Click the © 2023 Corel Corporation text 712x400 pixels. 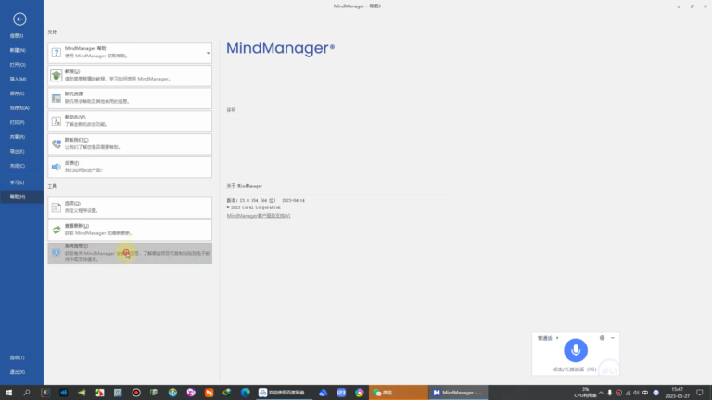click(x=253, y=207)
